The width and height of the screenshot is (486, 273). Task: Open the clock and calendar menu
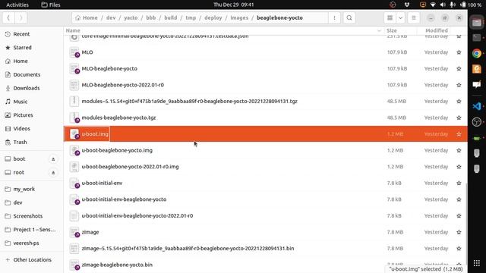234,5
